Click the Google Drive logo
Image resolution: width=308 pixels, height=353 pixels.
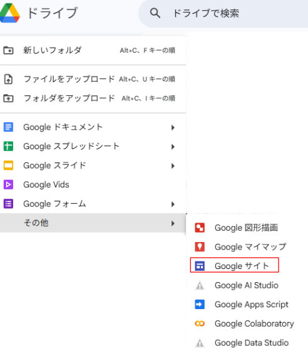(x=10, y=13)
